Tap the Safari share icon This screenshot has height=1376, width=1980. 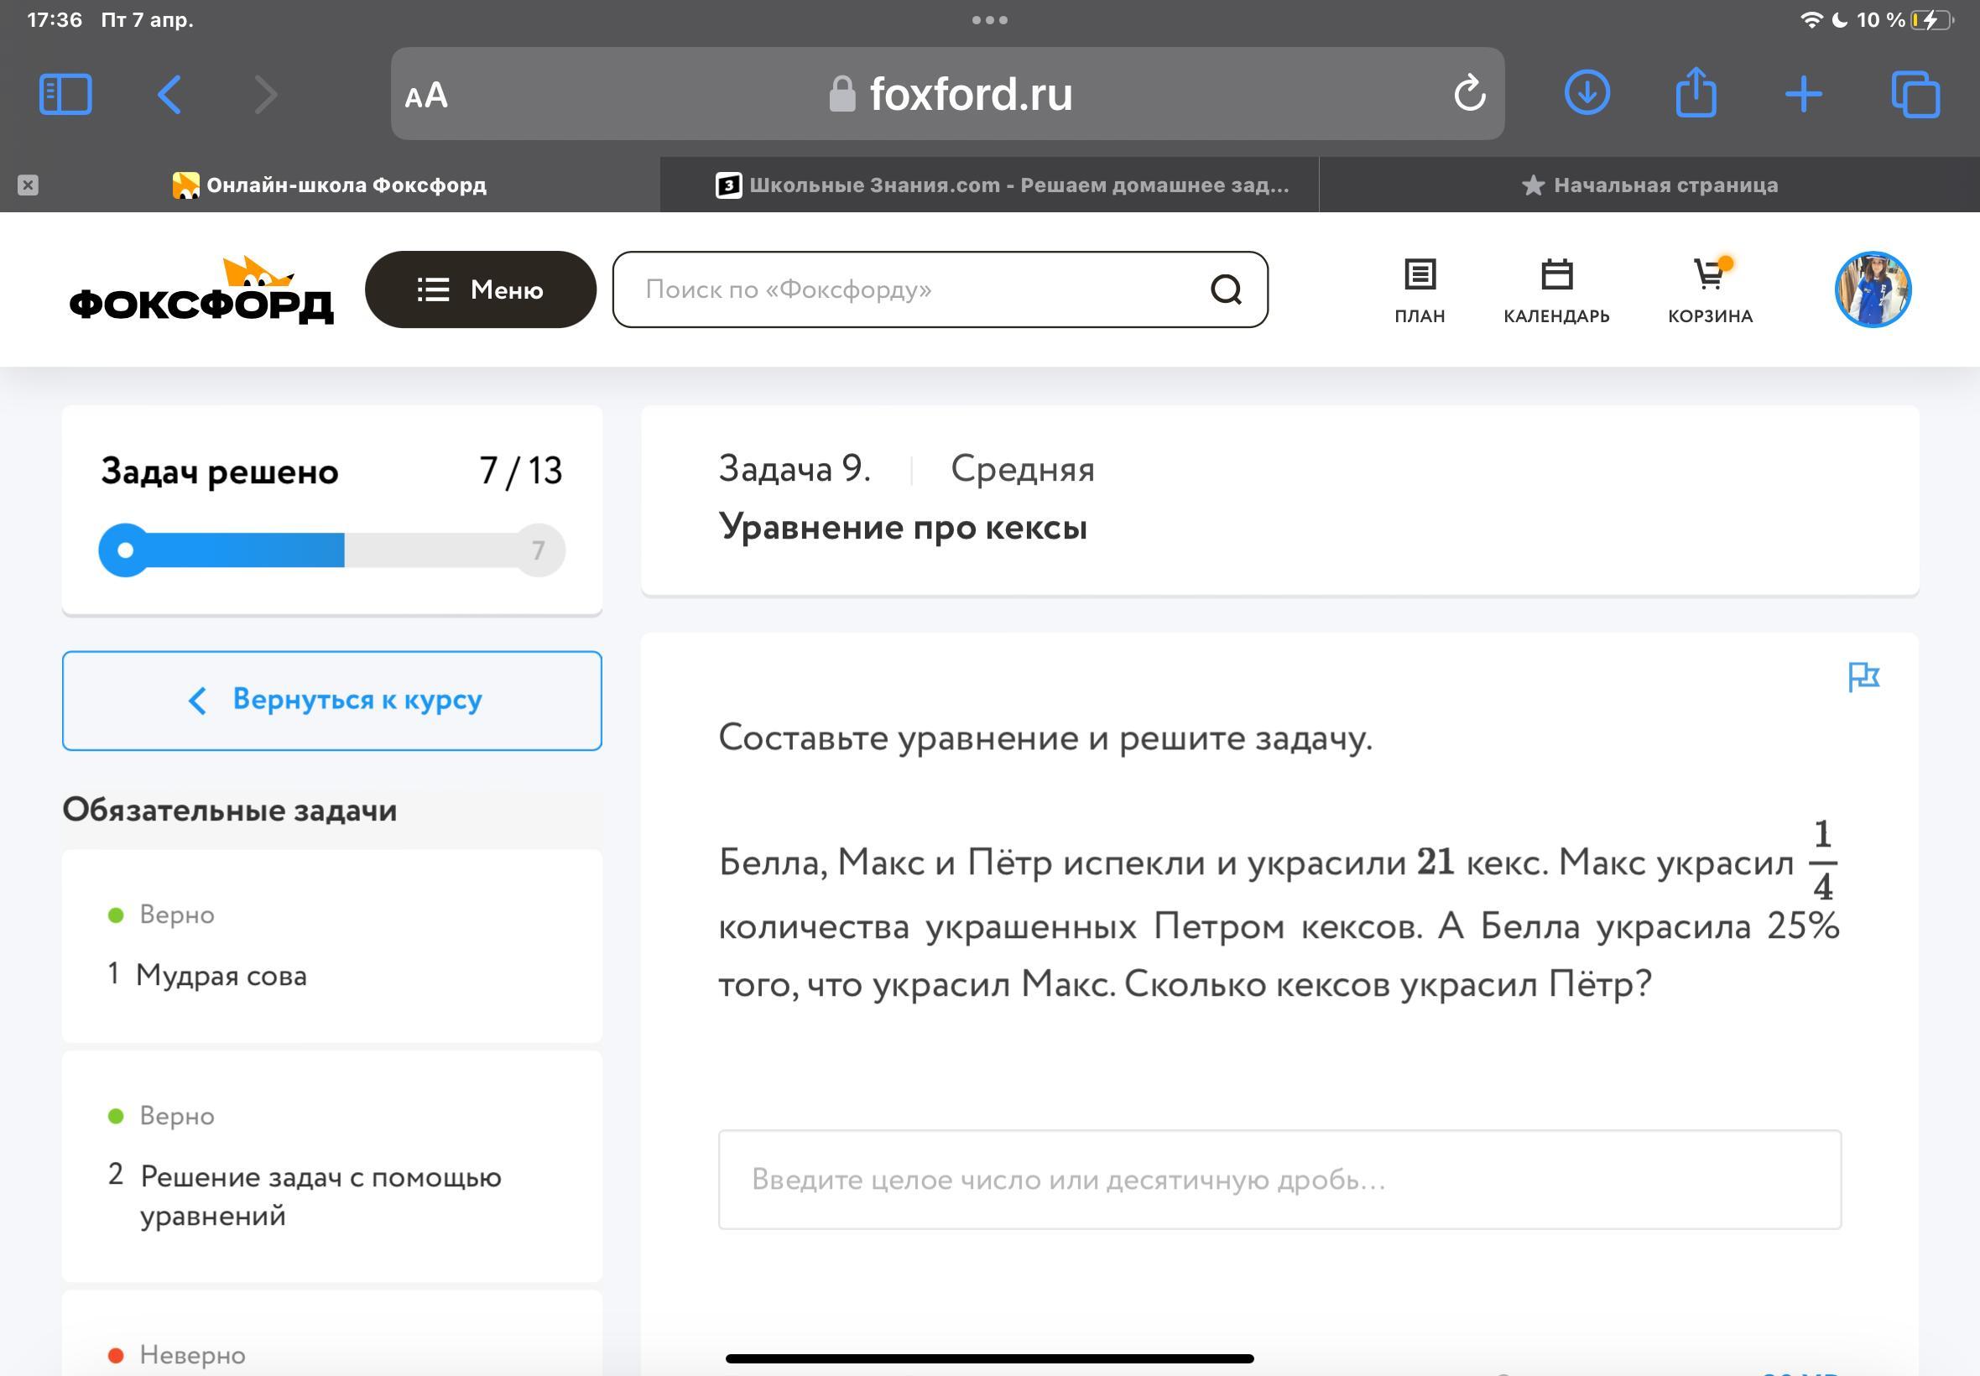coord(1695,92)
